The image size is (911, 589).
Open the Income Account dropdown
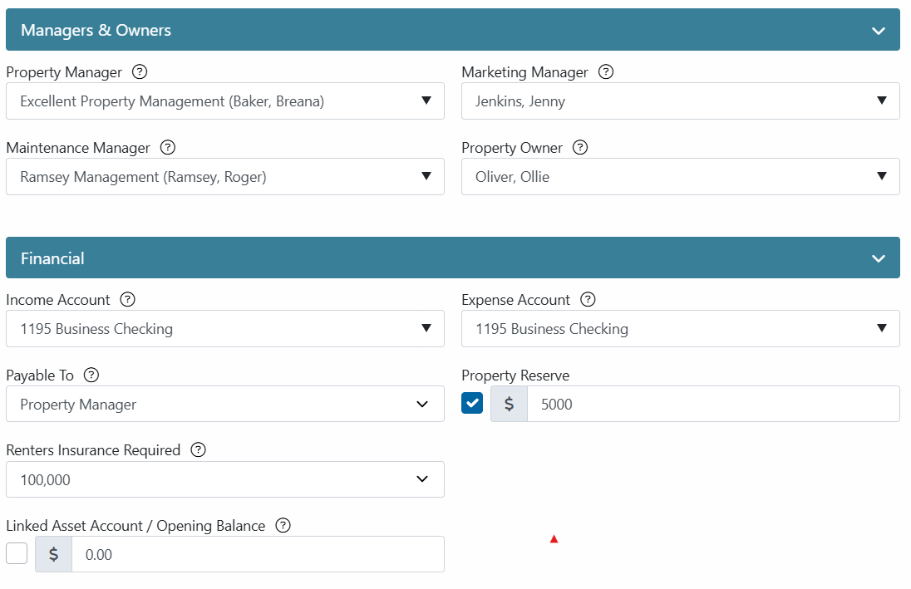225,329
